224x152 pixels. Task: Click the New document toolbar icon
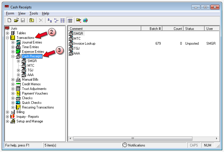tap(9, 20)
